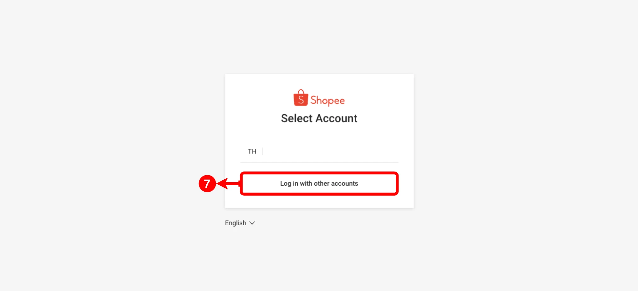Click the chevron icon beside English
This screenshot has width=638, height=291.
pos(252,223)
